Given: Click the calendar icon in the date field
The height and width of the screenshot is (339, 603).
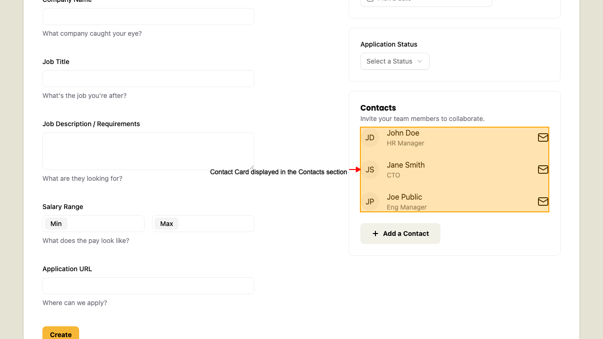Looking at the screenshot, I should 371,1.
